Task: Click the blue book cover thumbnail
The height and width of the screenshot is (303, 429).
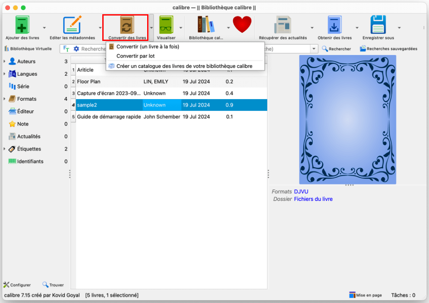Action: 347,120
